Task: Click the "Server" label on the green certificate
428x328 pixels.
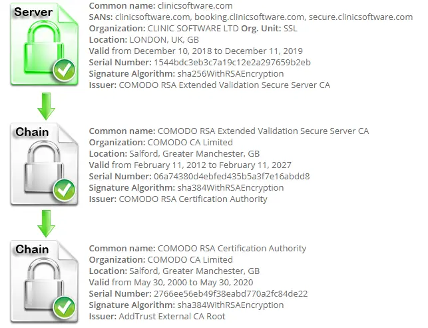Action: pos(33,12)
